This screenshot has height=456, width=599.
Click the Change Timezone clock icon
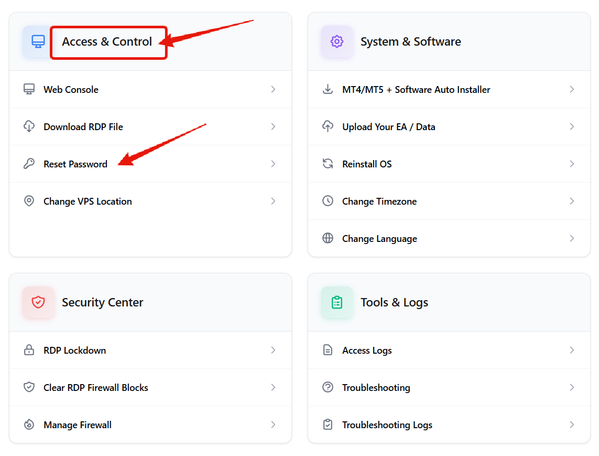tap(328, 201)
